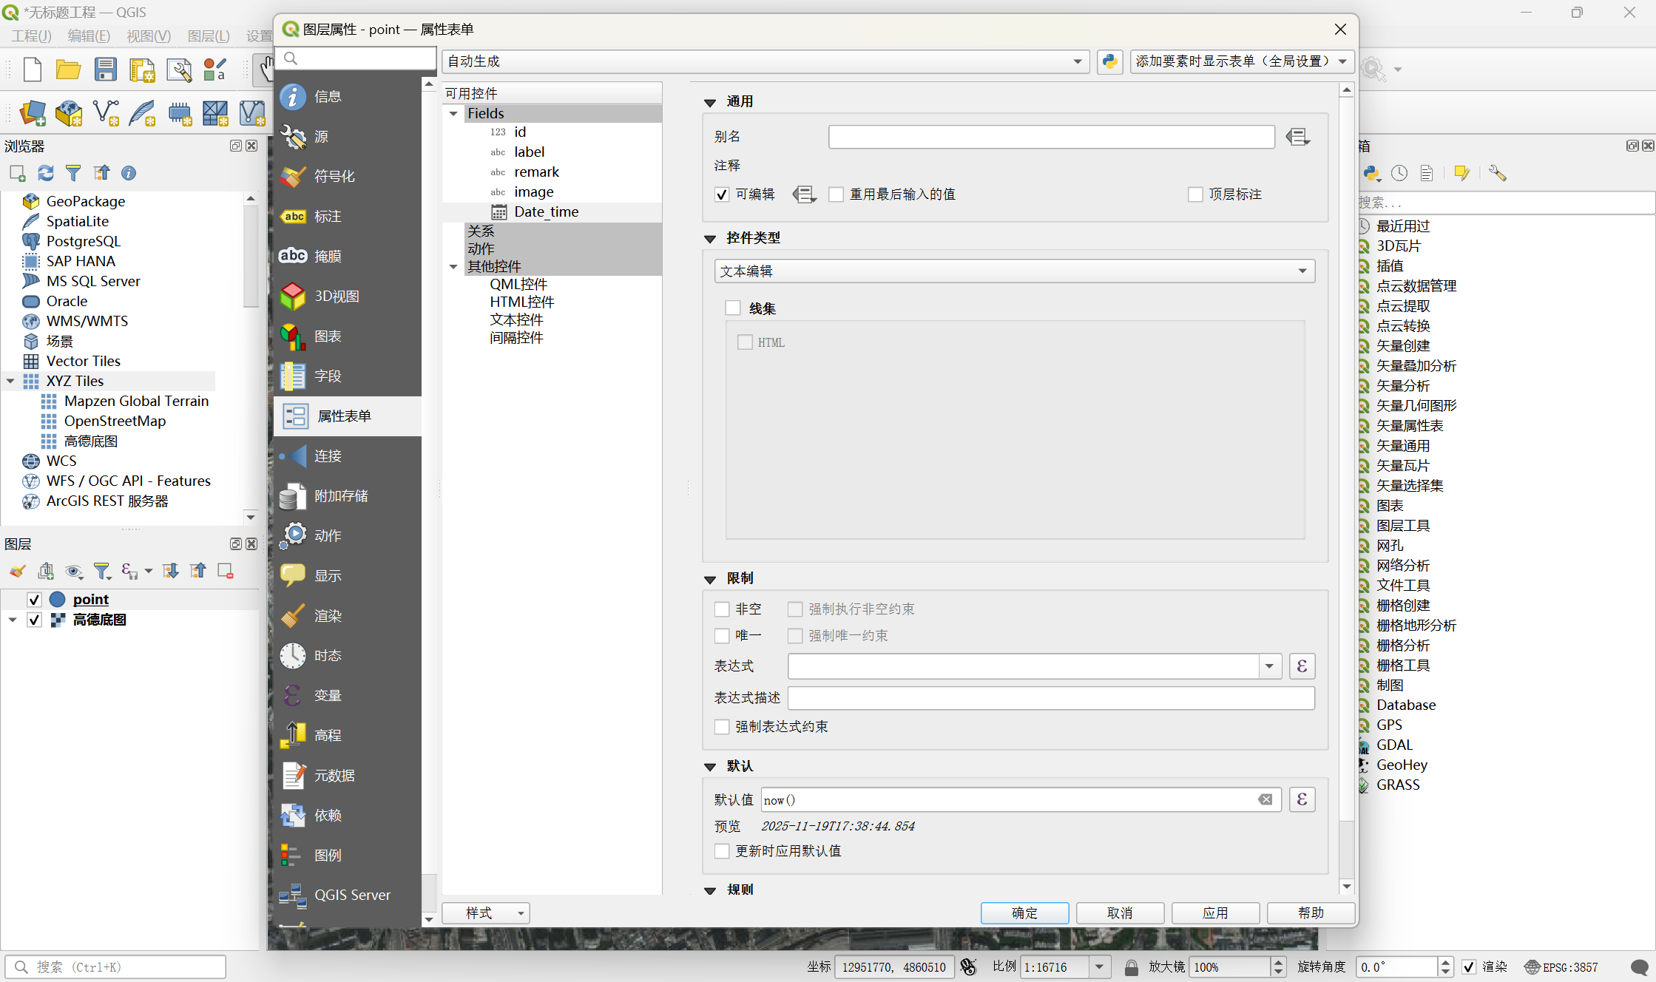
Task: Click the alias data-defined override icon
Action: tap(1297, 137)
